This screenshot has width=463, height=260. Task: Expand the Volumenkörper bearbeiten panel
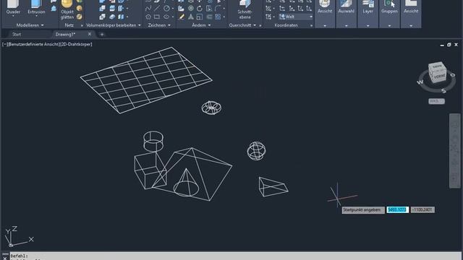pos(114,25)
